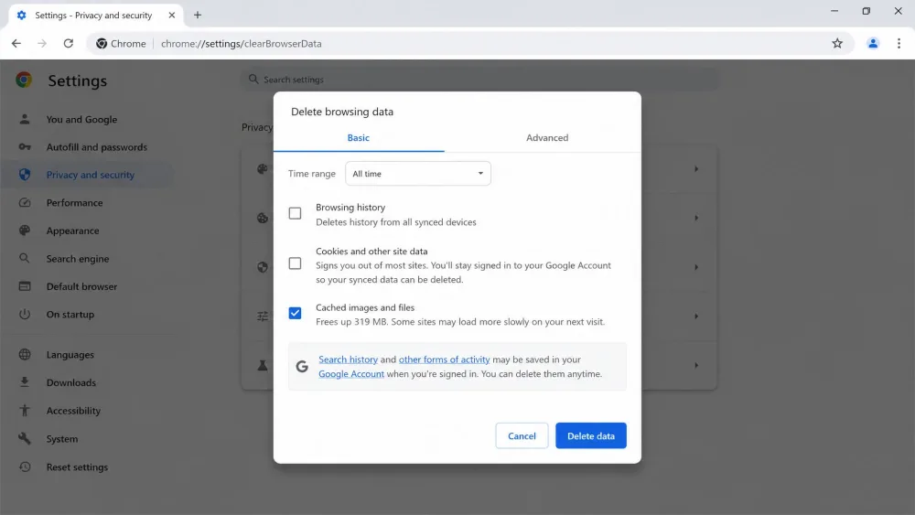Open You and Google settings
Viewport: 915px width, 515px height.
coord(81,119)
